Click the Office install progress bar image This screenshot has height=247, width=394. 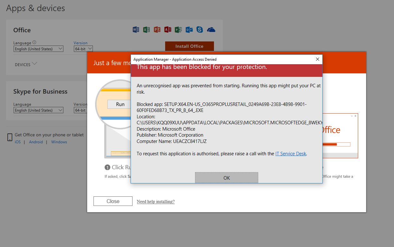(336, 145)
